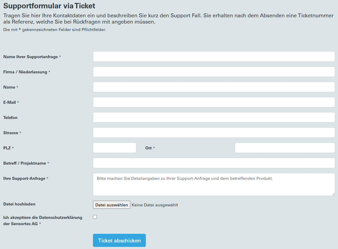
Task: Submit with the Ticket abschicken button
Action: coord(120,240)
